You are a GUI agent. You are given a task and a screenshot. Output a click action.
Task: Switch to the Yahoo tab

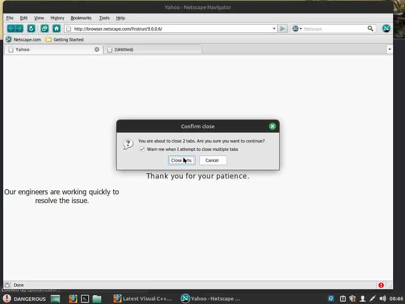(53, 49)
